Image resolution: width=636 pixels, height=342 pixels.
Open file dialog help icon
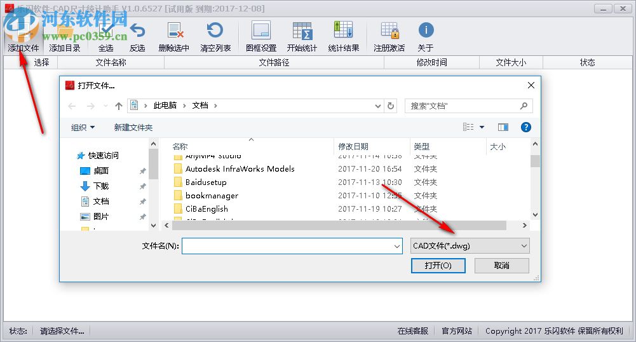[x=525, y=127]
